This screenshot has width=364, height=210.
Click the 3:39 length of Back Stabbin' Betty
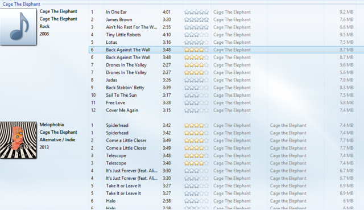(x=167, y=88)
